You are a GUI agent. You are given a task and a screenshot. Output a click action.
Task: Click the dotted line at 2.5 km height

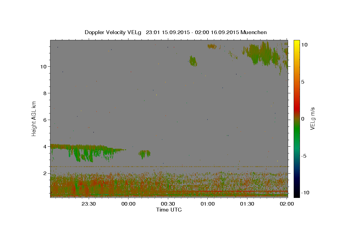(169, 166)
